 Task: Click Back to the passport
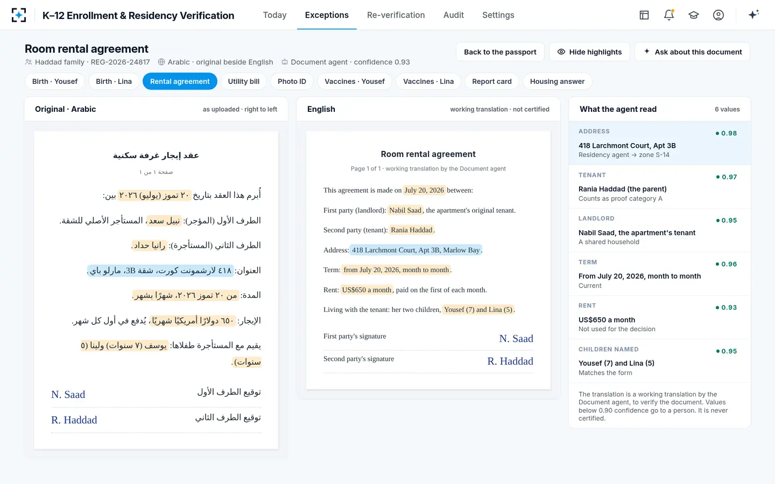(500, 52)
